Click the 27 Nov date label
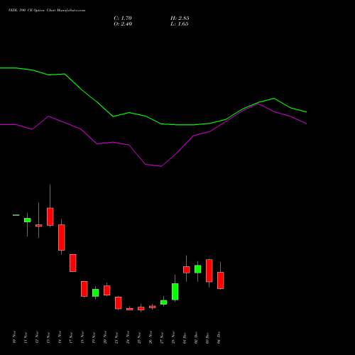The image size is (355, 355). point(162,337)
